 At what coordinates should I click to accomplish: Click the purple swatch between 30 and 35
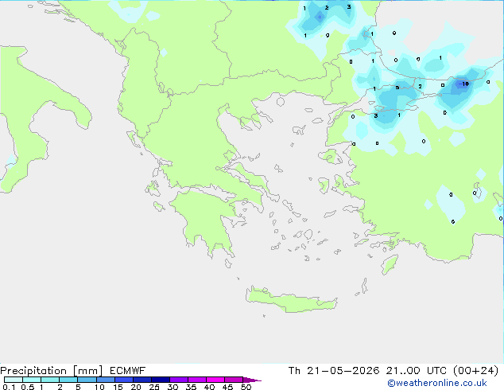[179, 380]
